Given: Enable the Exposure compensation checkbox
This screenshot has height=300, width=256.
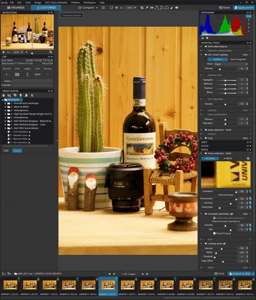Looking at the screenshot, I should pyautogui.click(x=205, y=51).
